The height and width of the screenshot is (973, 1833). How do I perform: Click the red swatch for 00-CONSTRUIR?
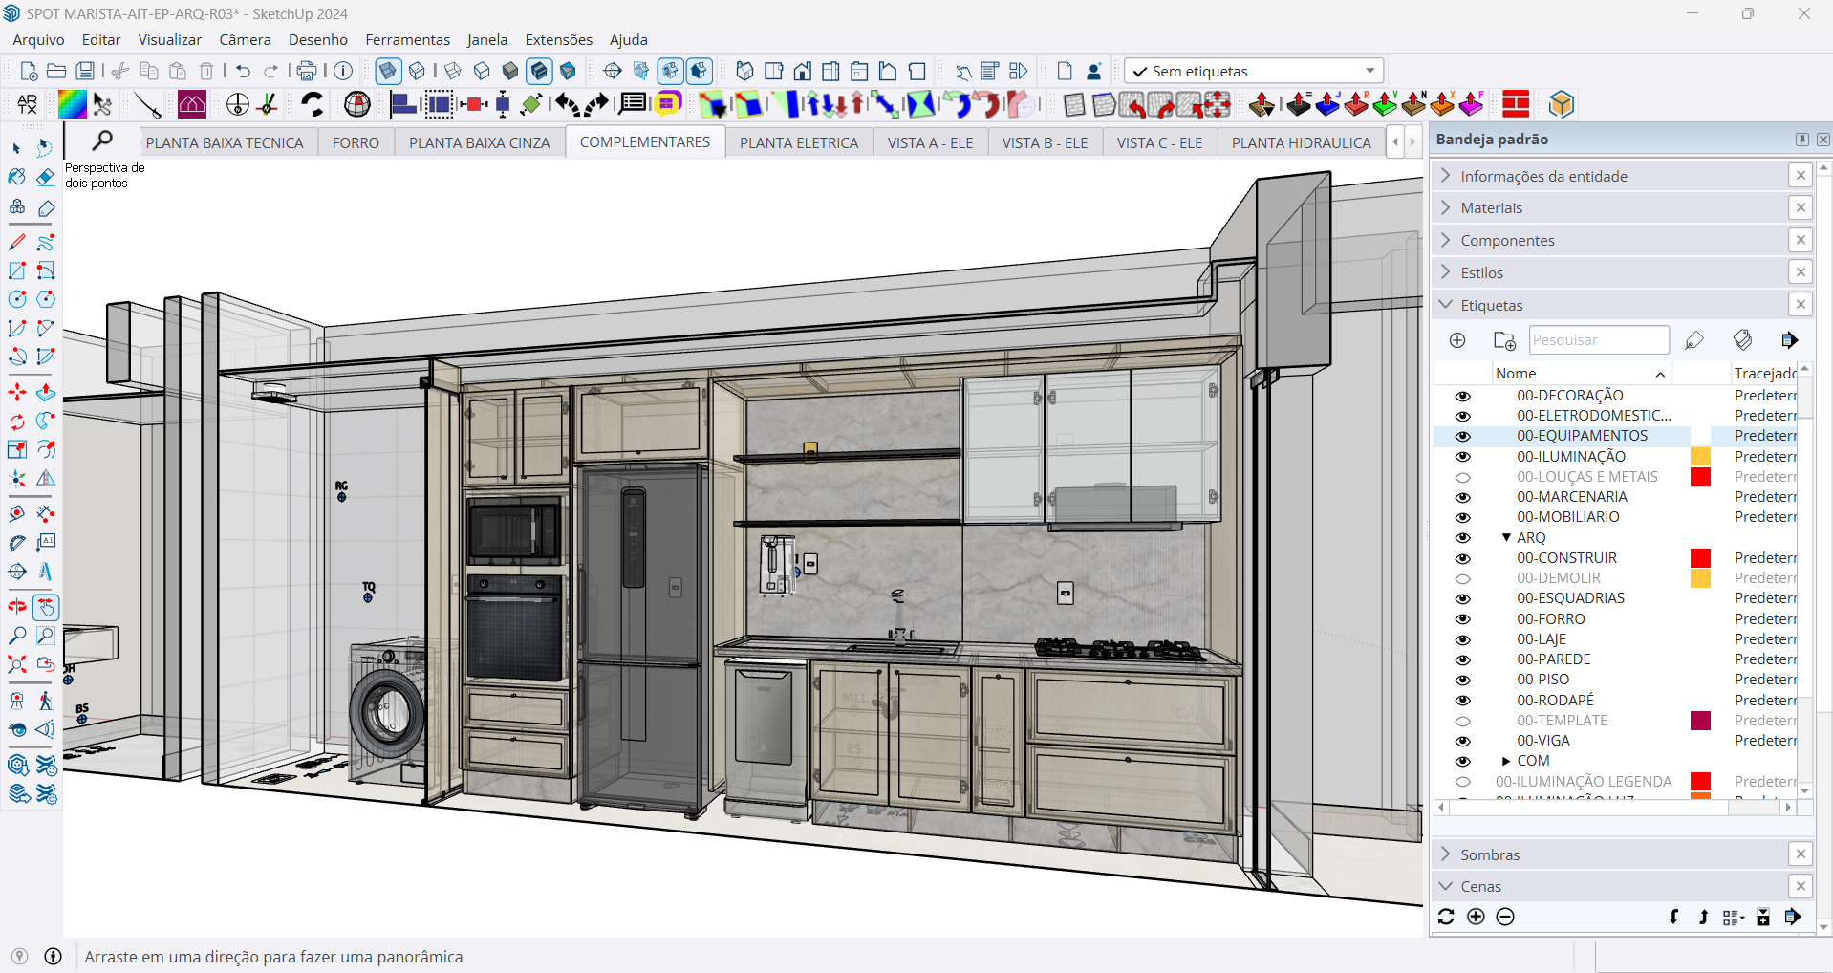1700,558
